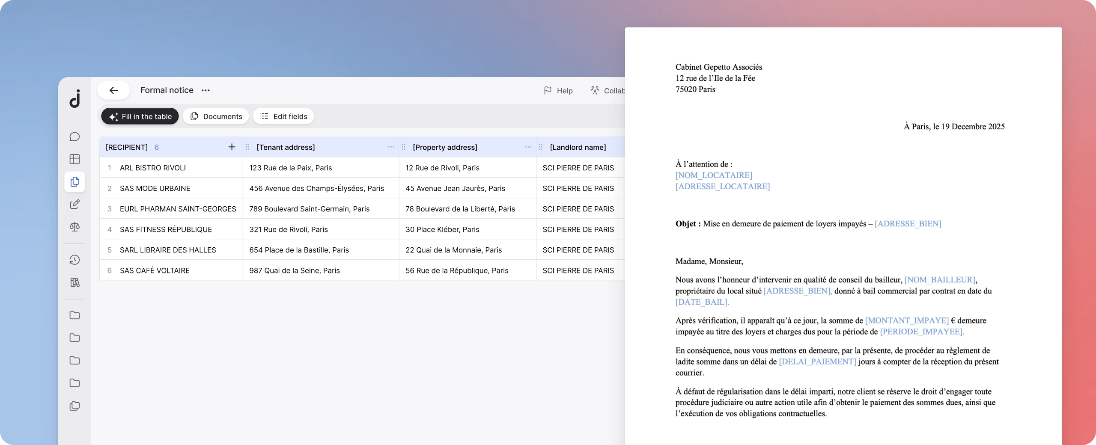Select the EURL PHARMAN SAINT-GEORGES cell

[171, 209]
